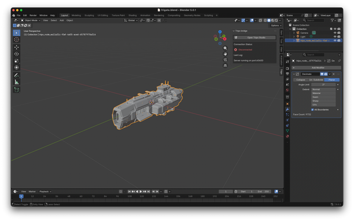Open the Tool properties tab
Screen dimensions: 354x221
(x=287, y=62)
